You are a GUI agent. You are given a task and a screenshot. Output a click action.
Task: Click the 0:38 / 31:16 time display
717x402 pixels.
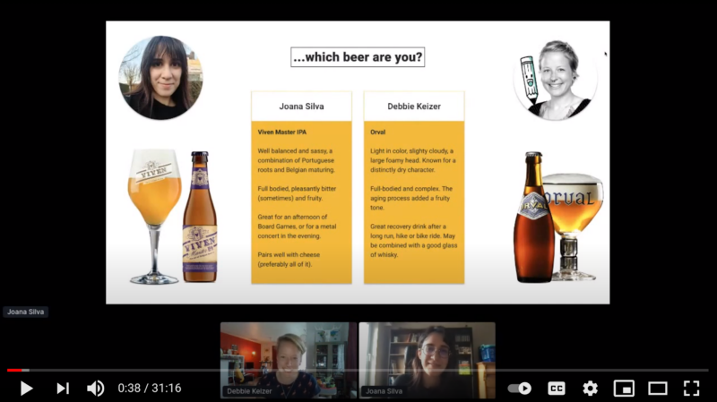pyautogui.click(x=150, y=389)
